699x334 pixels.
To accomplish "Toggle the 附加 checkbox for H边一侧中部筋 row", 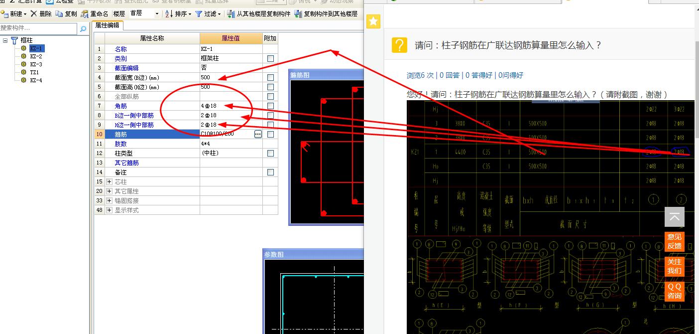I will [270, 125].
